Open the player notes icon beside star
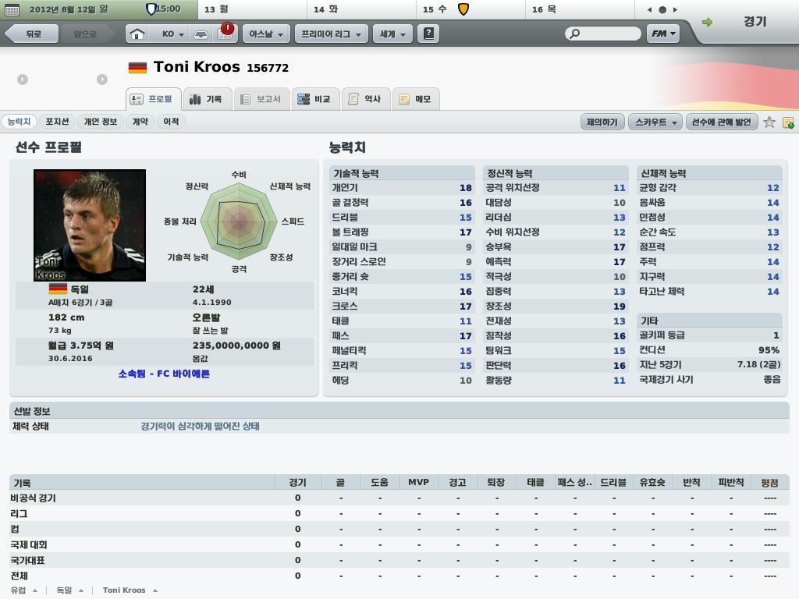Viewport: 799px width, 599px height. click(x=788, y=122)
